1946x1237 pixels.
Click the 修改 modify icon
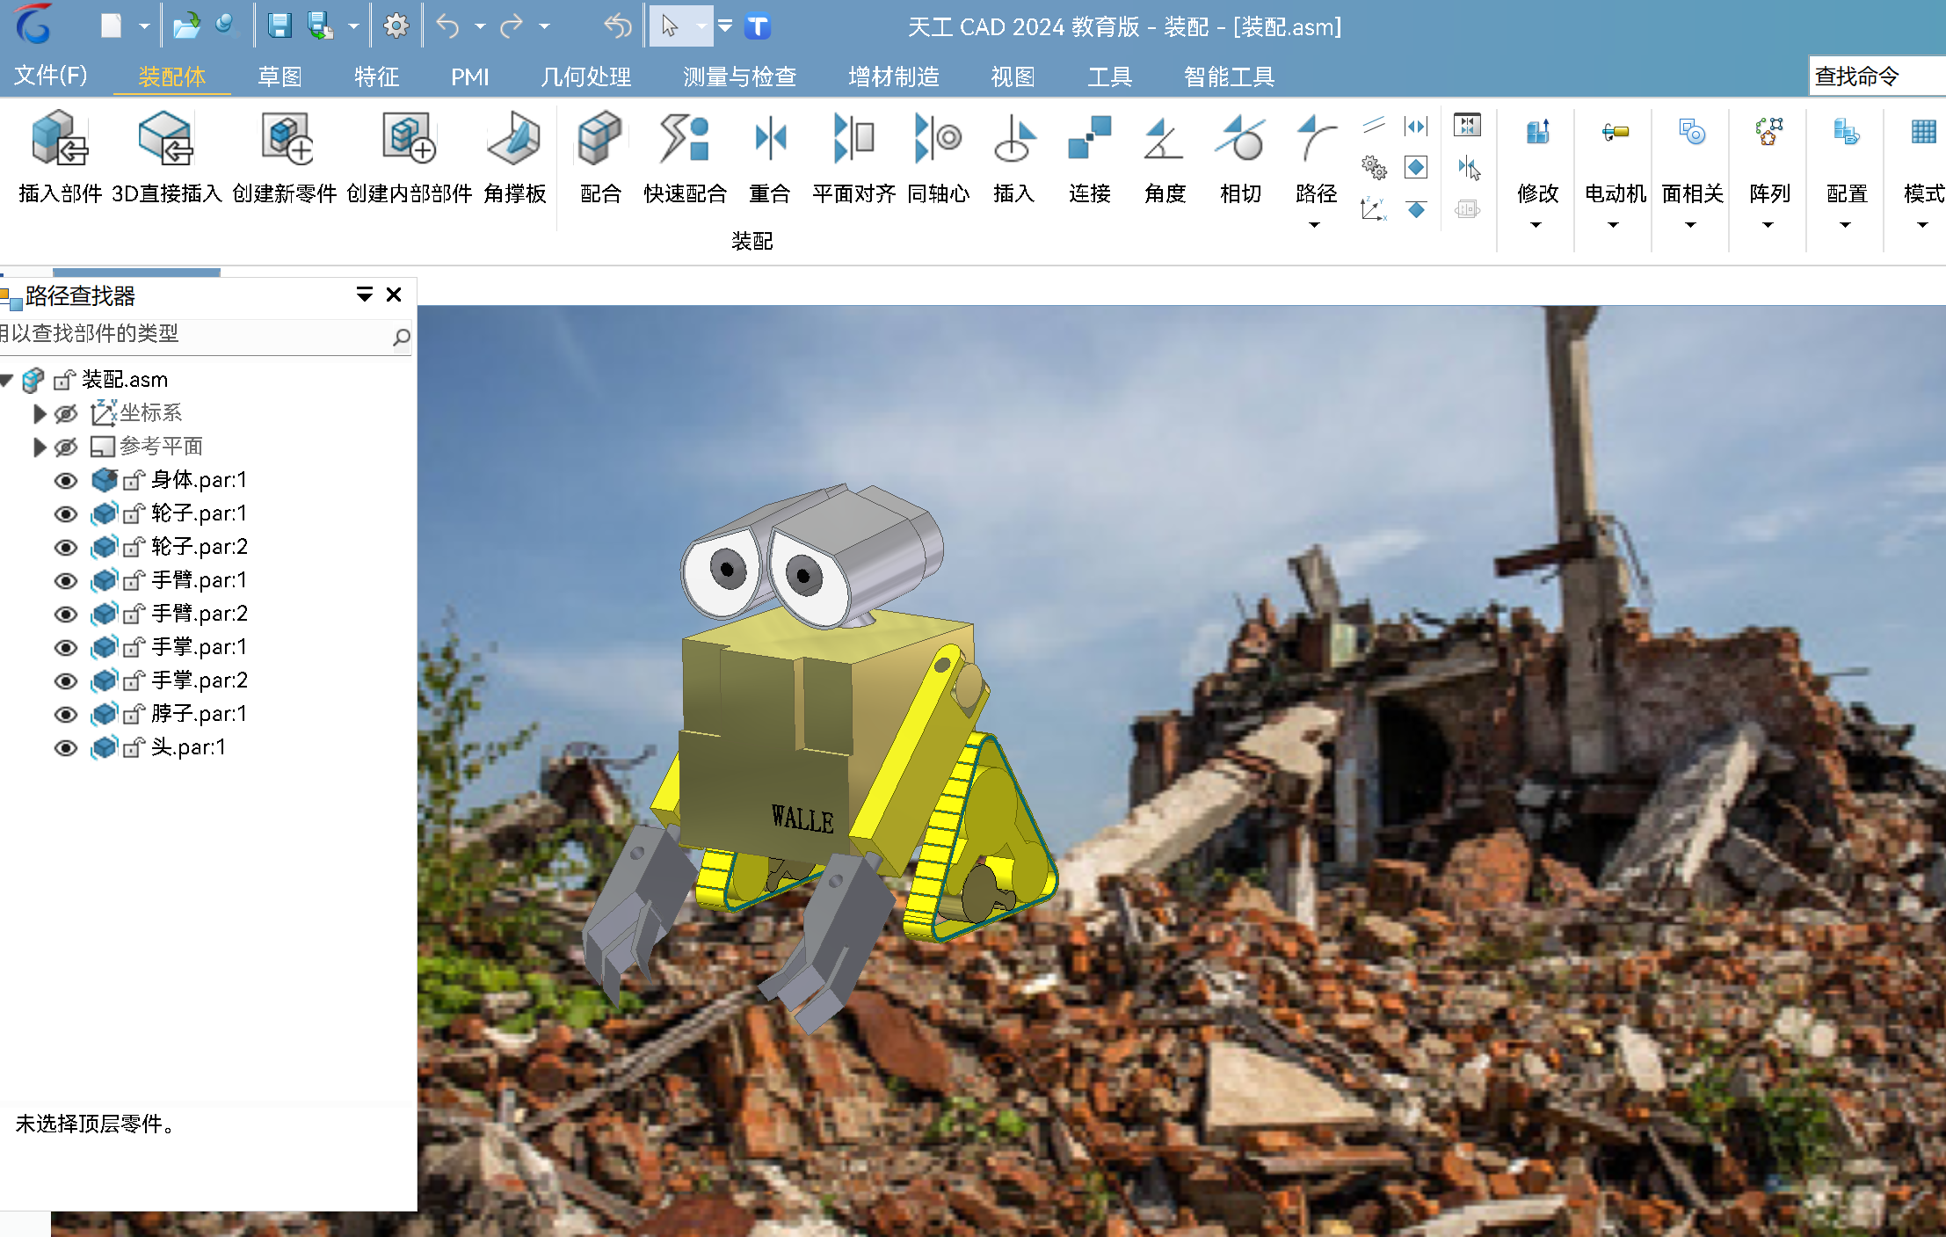coord(1537,133)
